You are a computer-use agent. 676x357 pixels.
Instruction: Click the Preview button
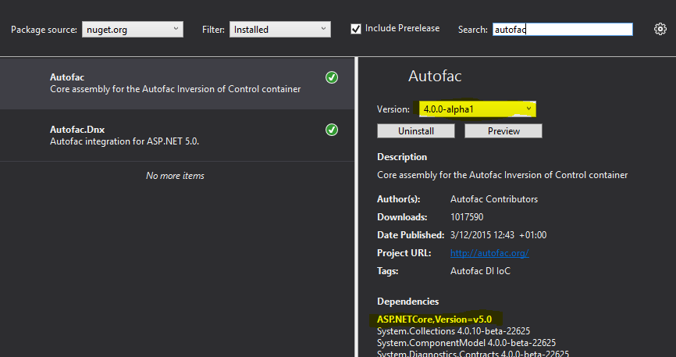pyautogui.click(x=503, y=130)
